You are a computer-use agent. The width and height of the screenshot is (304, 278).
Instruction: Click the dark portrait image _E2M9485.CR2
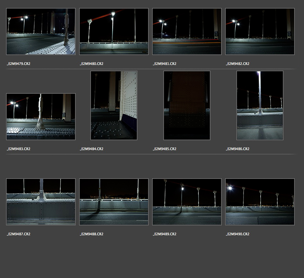tap(187, 105)
